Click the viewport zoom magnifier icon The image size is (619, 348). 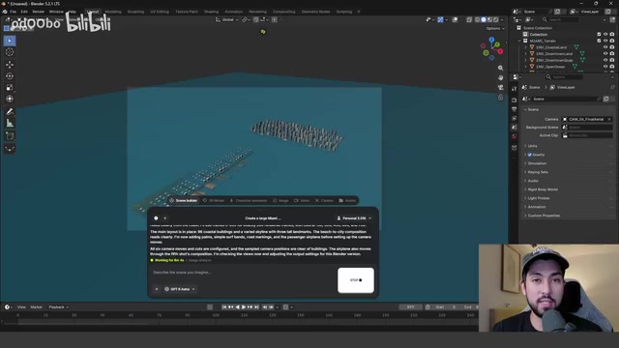pyautogui.click(x=501, y=68)
